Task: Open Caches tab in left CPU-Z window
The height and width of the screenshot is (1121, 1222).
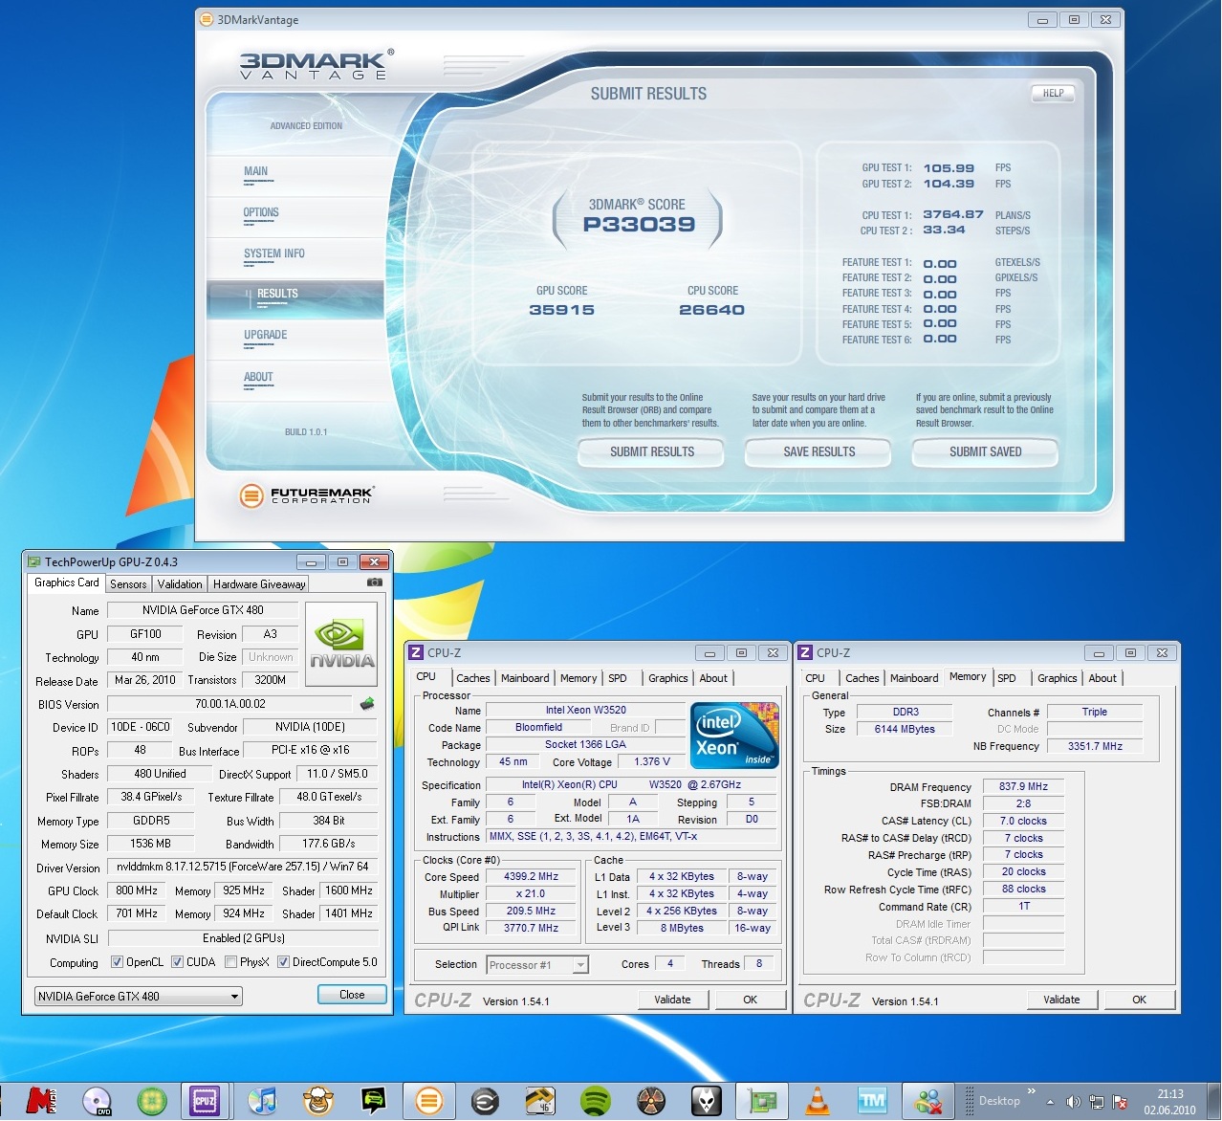Action: click(473, 678)
